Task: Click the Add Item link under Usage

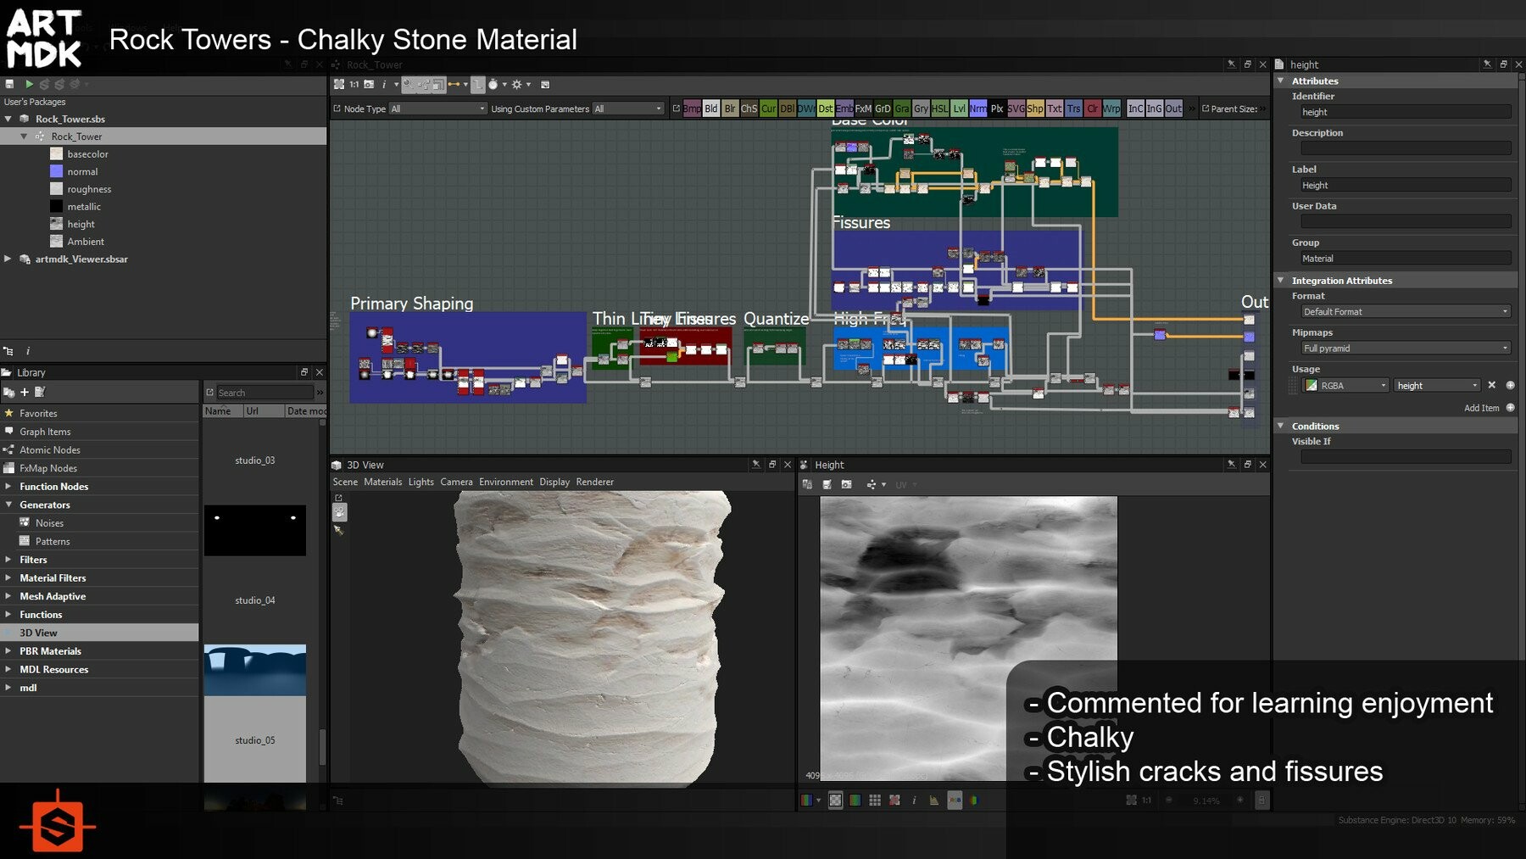Action: (x=1481, y=408)
